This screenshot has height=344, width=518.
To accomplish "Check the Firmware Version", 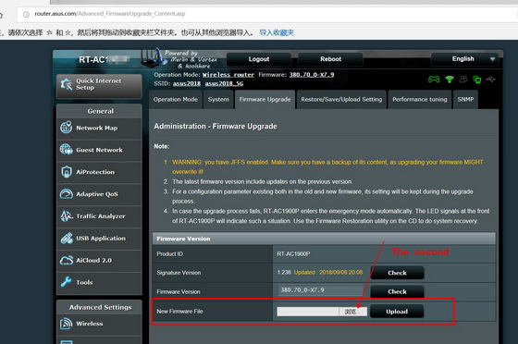I will click(397, 291).
